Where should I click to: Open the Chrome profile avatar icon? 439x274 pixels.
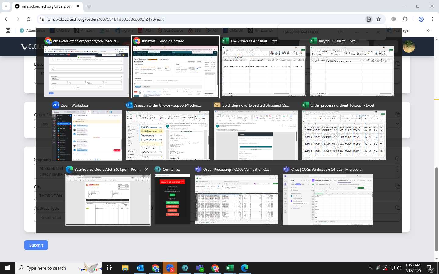(x=421, y=19)
